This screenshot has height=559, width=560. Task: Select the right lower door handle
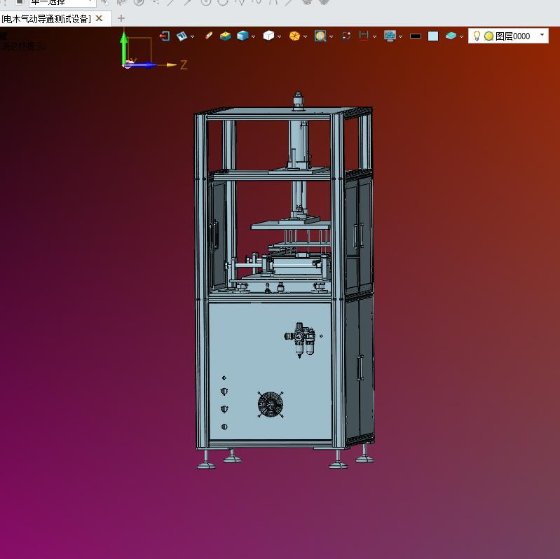click(x=360, y=368)
